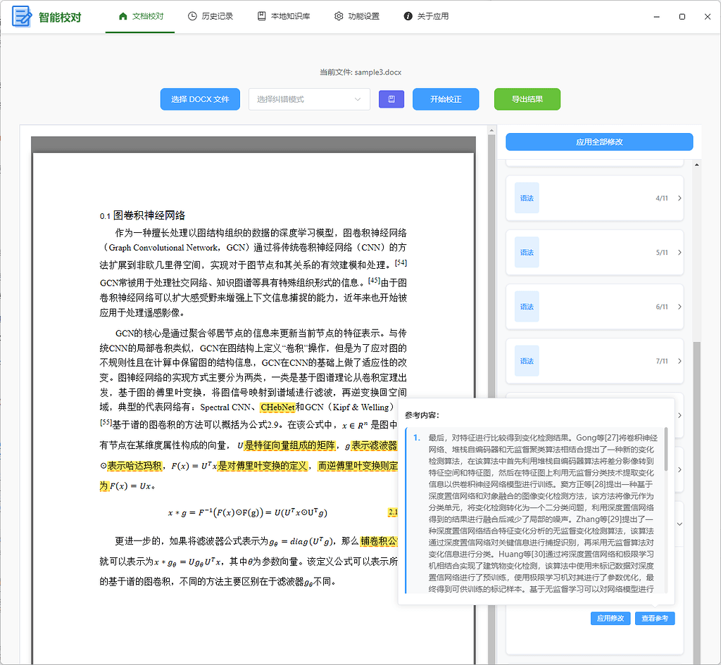Click the 当前文件: sample3.docx label

(x=360, y=72)
